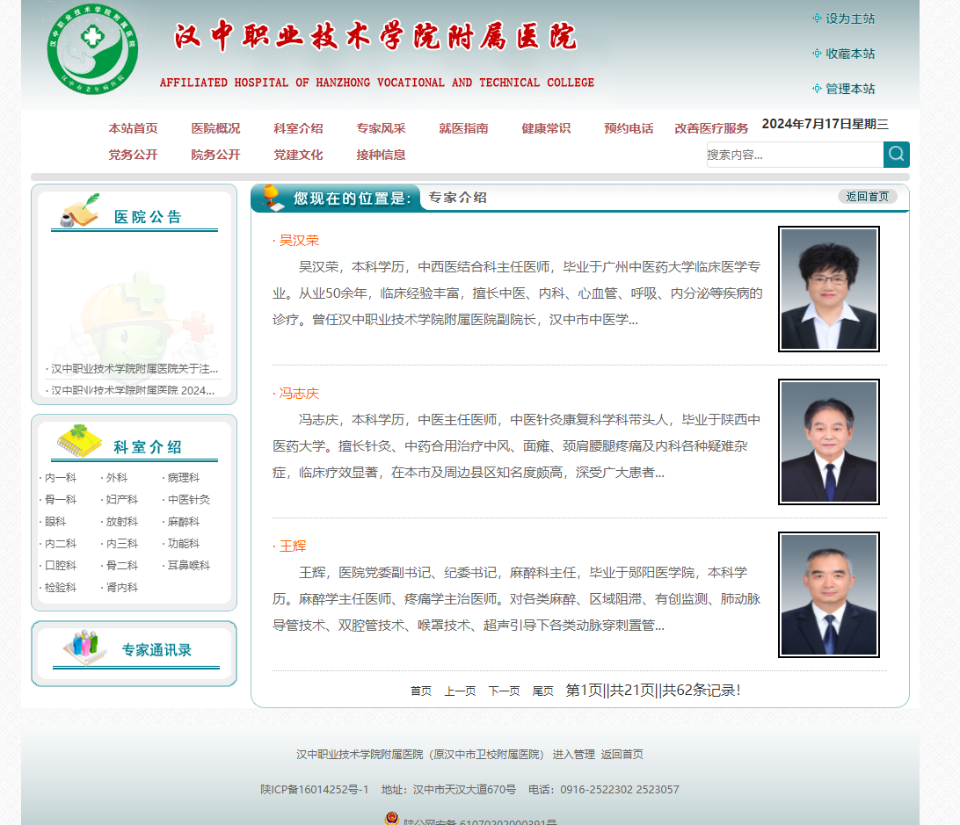This screenshot has height=825, width=960.
Task: Jump to 尾页 last page
Action: pyautogui.click(x=542, y=691)
